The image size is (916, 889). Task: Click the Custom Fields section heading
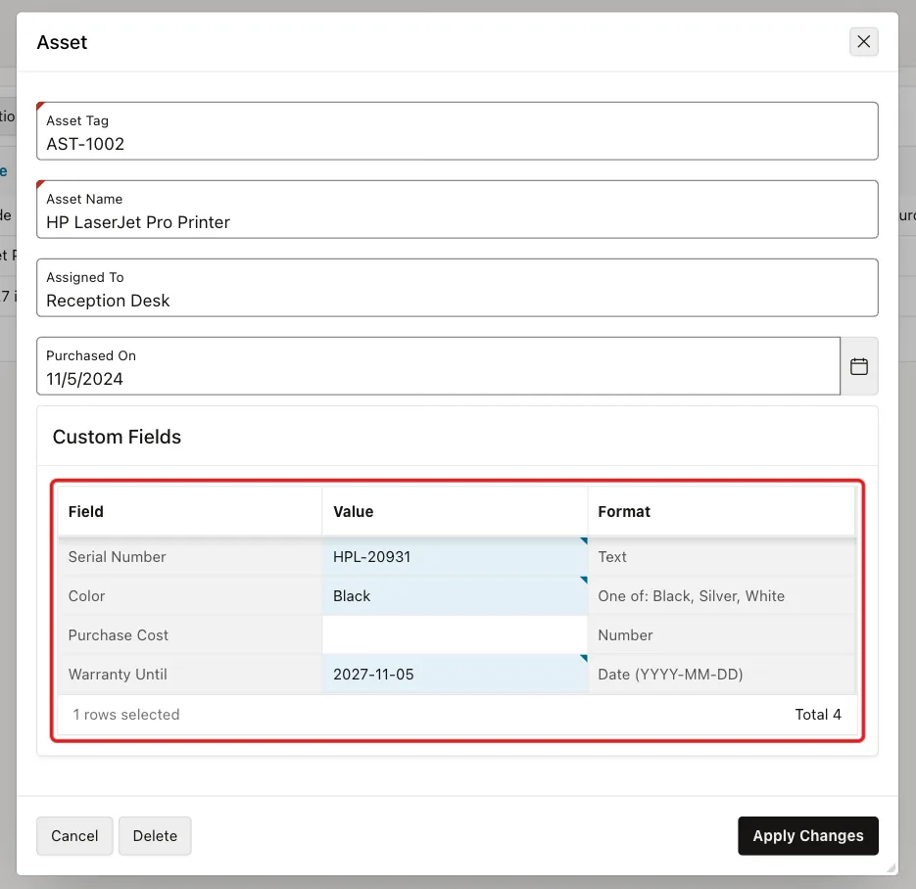point(117,437)
